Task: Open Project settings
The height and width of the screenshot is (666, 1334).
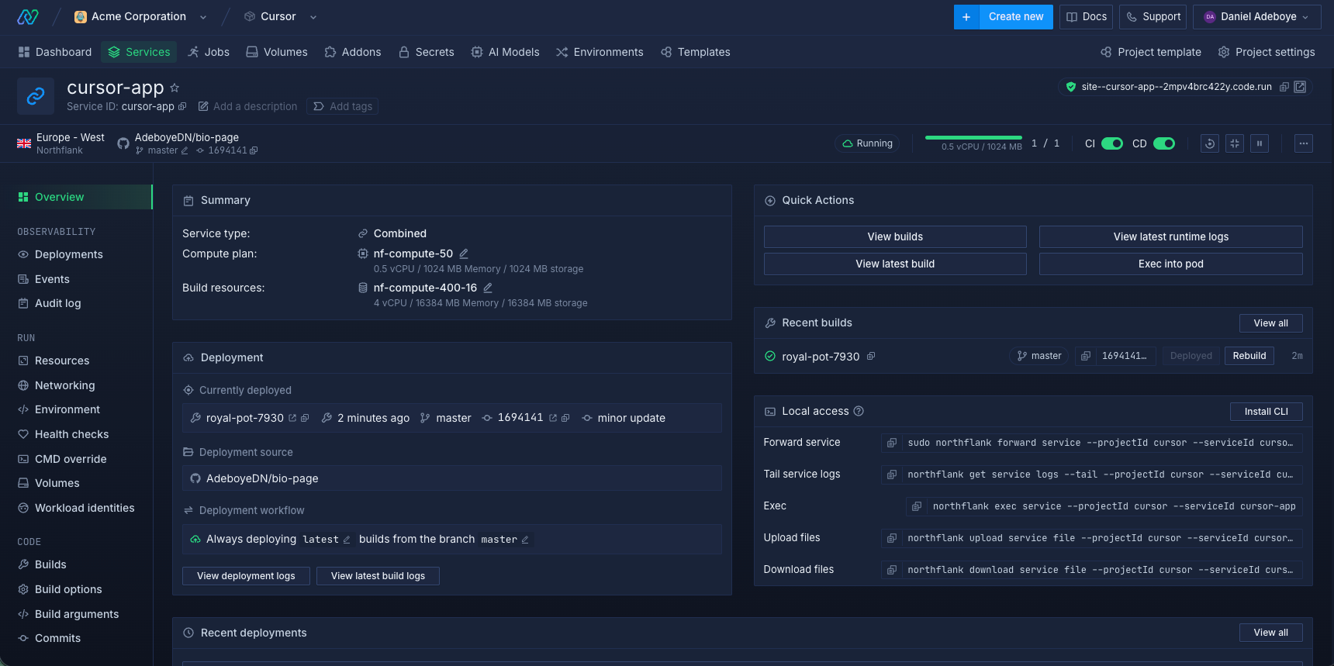Action: (1267, 52)
